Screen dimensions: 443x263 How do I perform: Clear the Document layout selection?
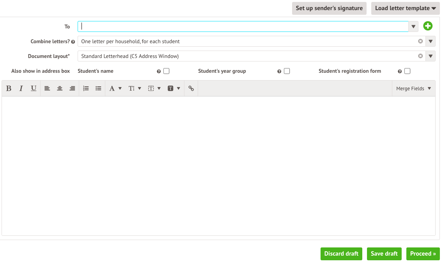[x=420, y=56]
